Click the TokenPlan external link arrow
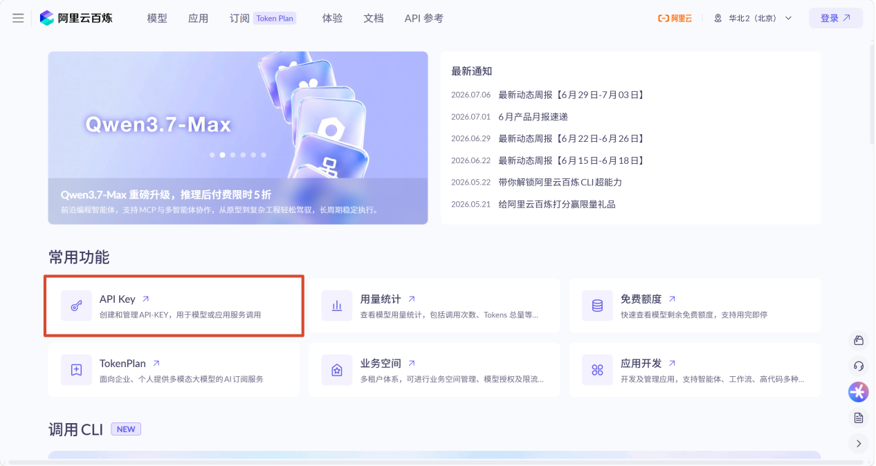876x466 pixels. 156,363
